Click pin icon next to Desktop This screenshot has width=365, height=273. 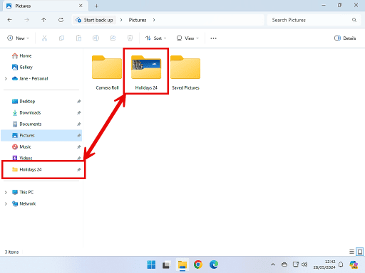click(79, 101)
